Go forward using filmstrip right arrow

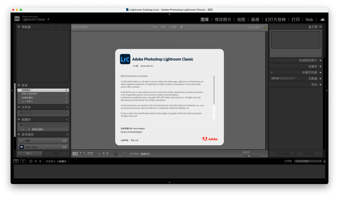[x=40, y=161]
